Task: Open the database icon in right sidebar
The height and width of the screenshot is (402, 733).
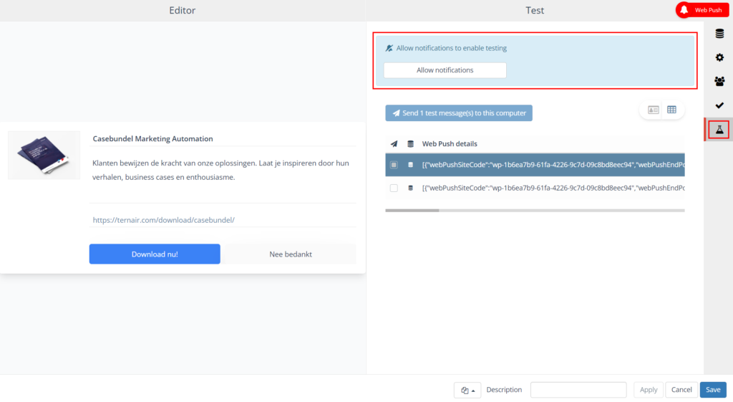Action: pos(719,34)
